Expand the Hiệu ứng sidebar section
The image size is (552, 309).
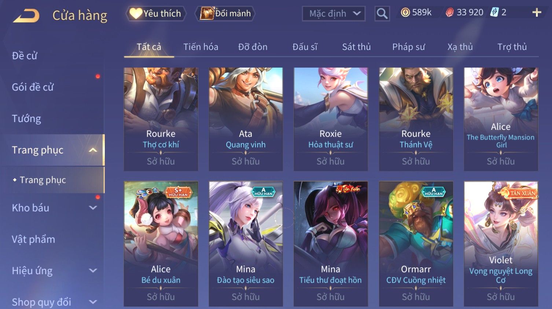[93, 271]
